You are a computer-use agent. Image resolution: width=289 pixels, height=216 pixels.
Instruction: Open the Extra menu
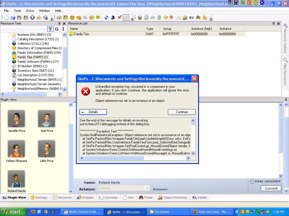pyautogui.click(x=30, y=11)
